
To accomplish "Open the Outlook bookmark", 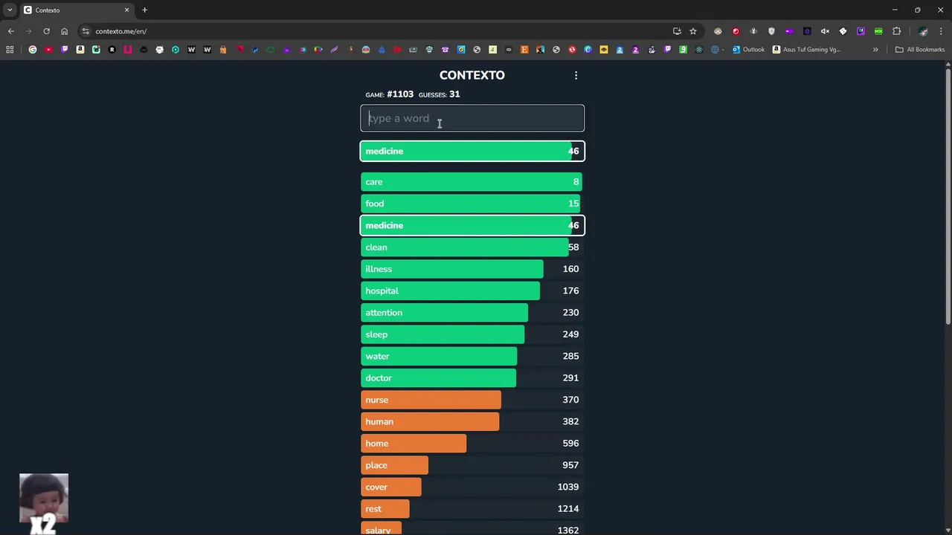I will click(x=748, y=50).
